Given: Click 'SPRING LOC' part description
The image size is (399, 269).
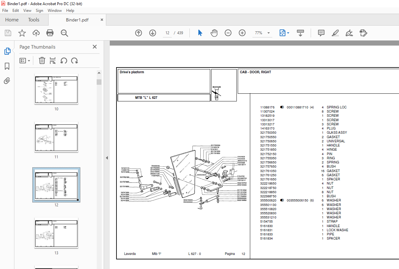Looking at the screenshot, I should pyautogui.click(x=337, y=107).
